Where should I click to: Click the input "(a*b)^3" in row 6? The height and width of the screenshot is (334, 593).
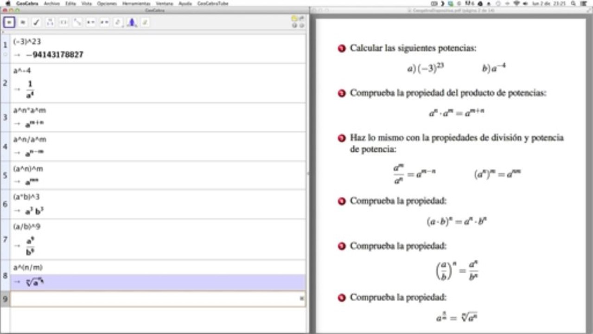26,197
